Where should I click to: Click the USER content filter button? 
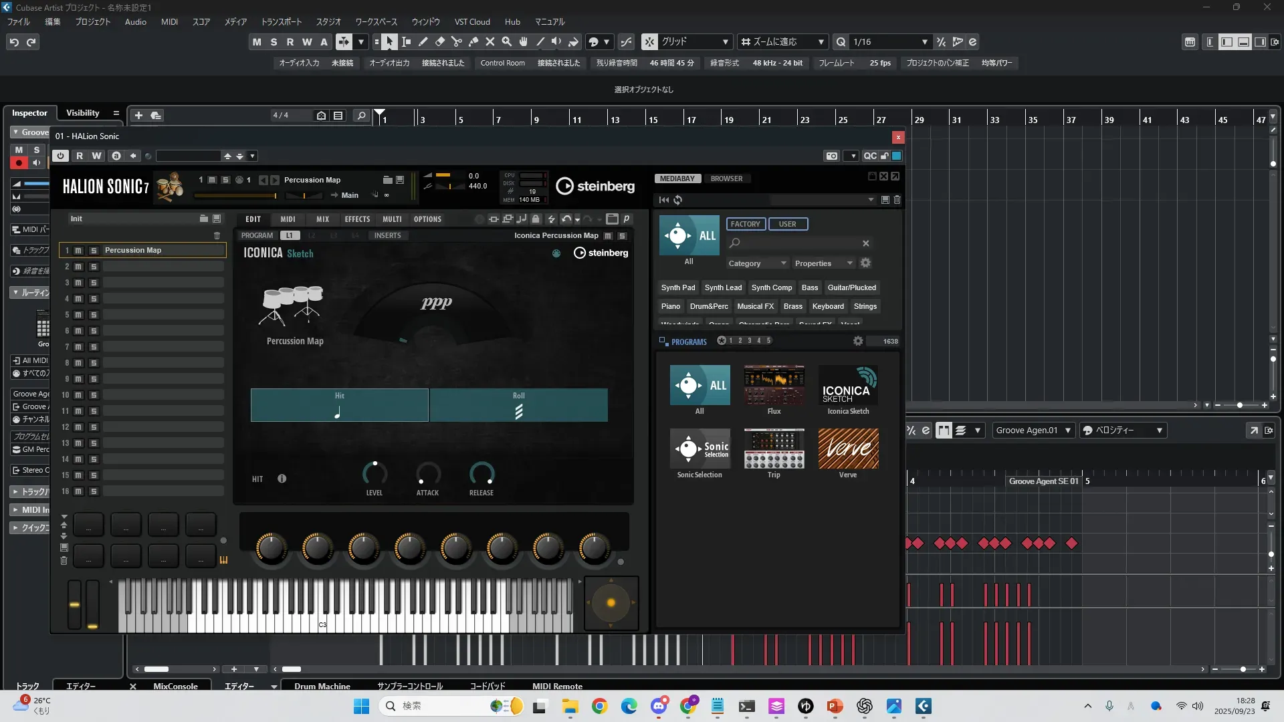click(x=787, y=224)
